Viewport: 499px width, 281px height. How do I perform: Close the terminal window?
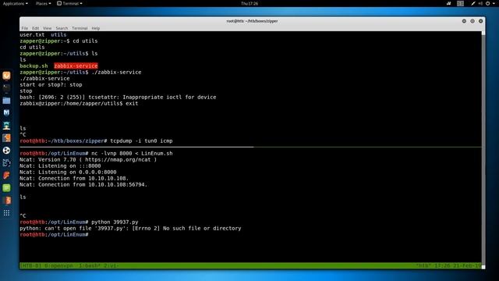point(480,21)
